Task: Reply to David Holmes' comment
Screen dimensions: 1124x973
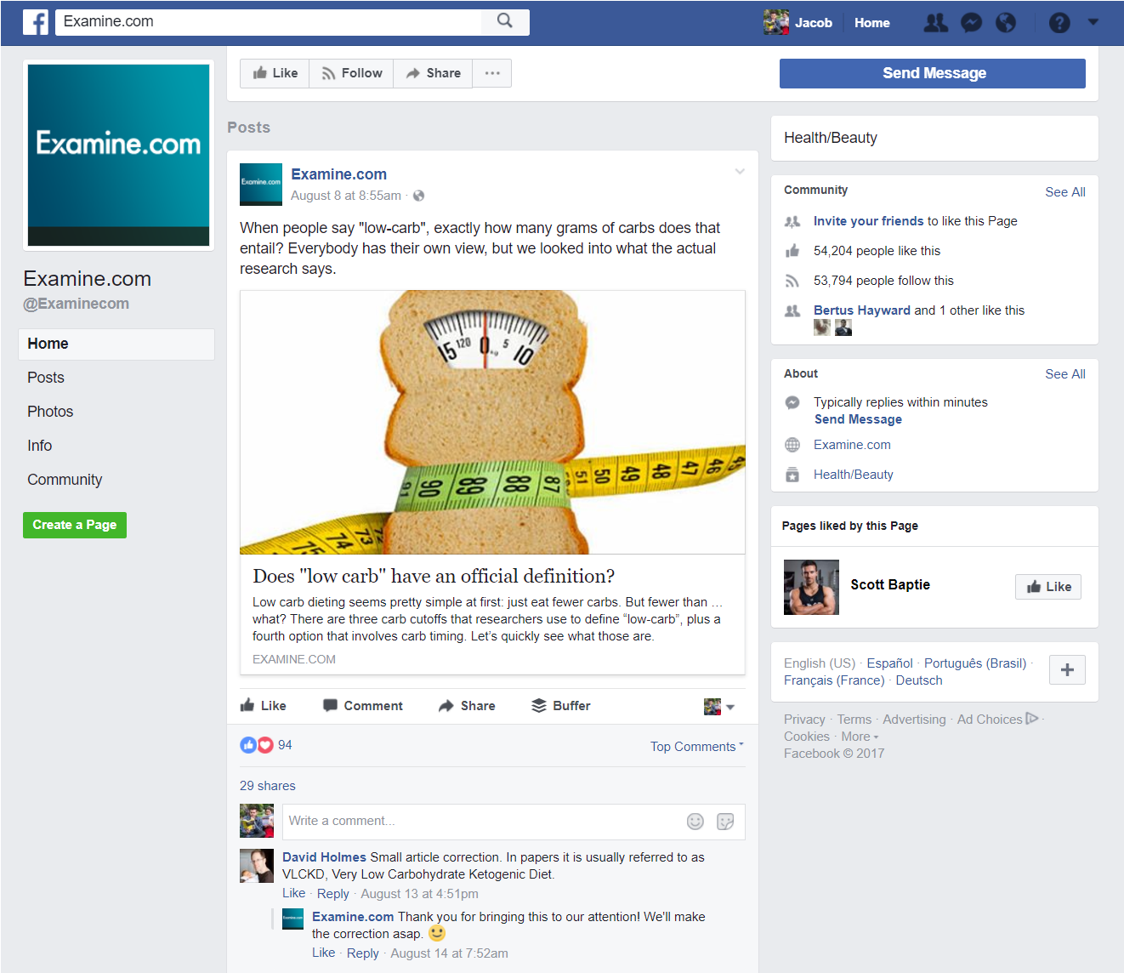Action: (x=333, y=894)
